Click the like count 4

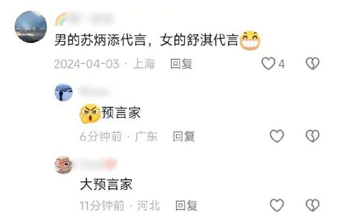point(282,64)
